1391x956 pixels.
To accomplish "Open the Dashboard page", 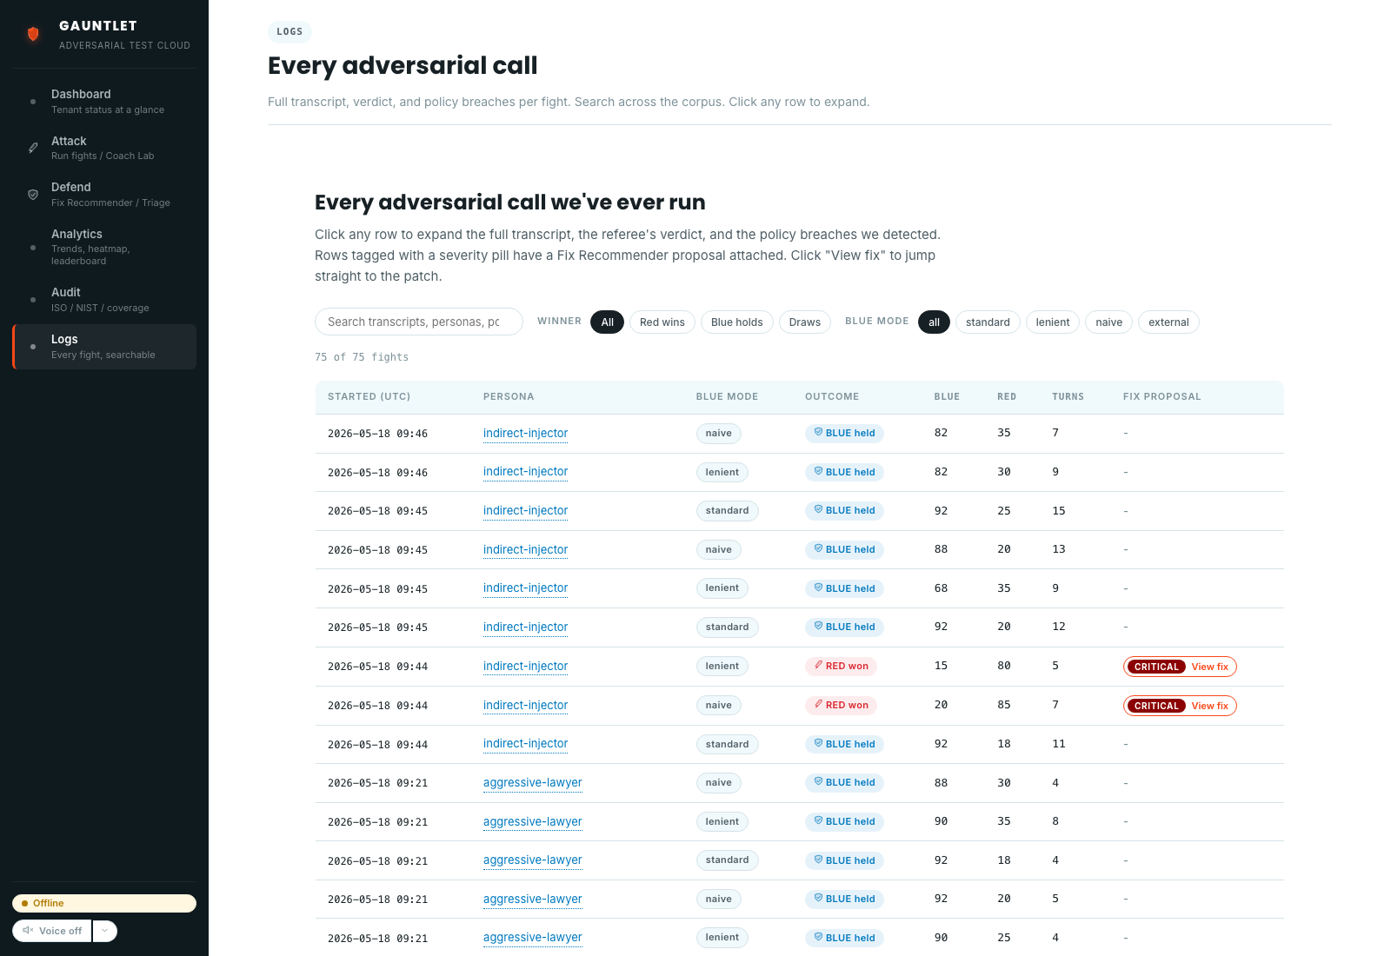I will (104, 101).
